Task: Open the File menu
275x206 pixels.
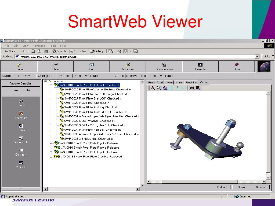Action: (x=7, y=46)
